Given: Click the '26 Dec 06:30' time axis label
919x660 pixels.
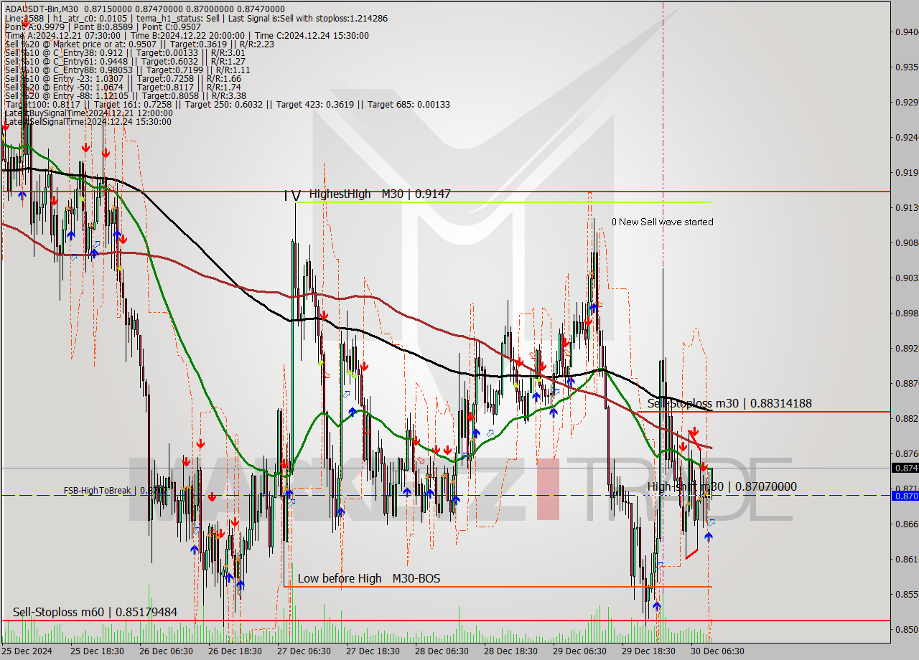Looking at the screenshot, I should [x=165, y=651].
